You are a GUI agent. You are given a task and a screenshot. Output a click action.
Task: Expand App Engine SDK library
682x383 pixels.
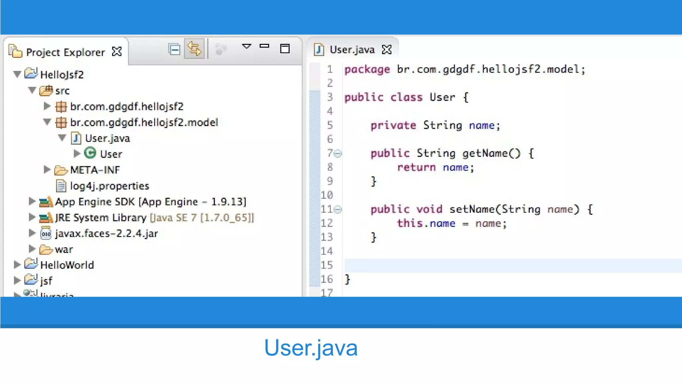[32, 201]
